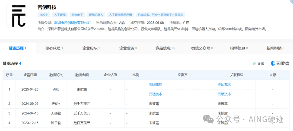Open 元璟资本 link in 投资方 column

tap(156, 94)
